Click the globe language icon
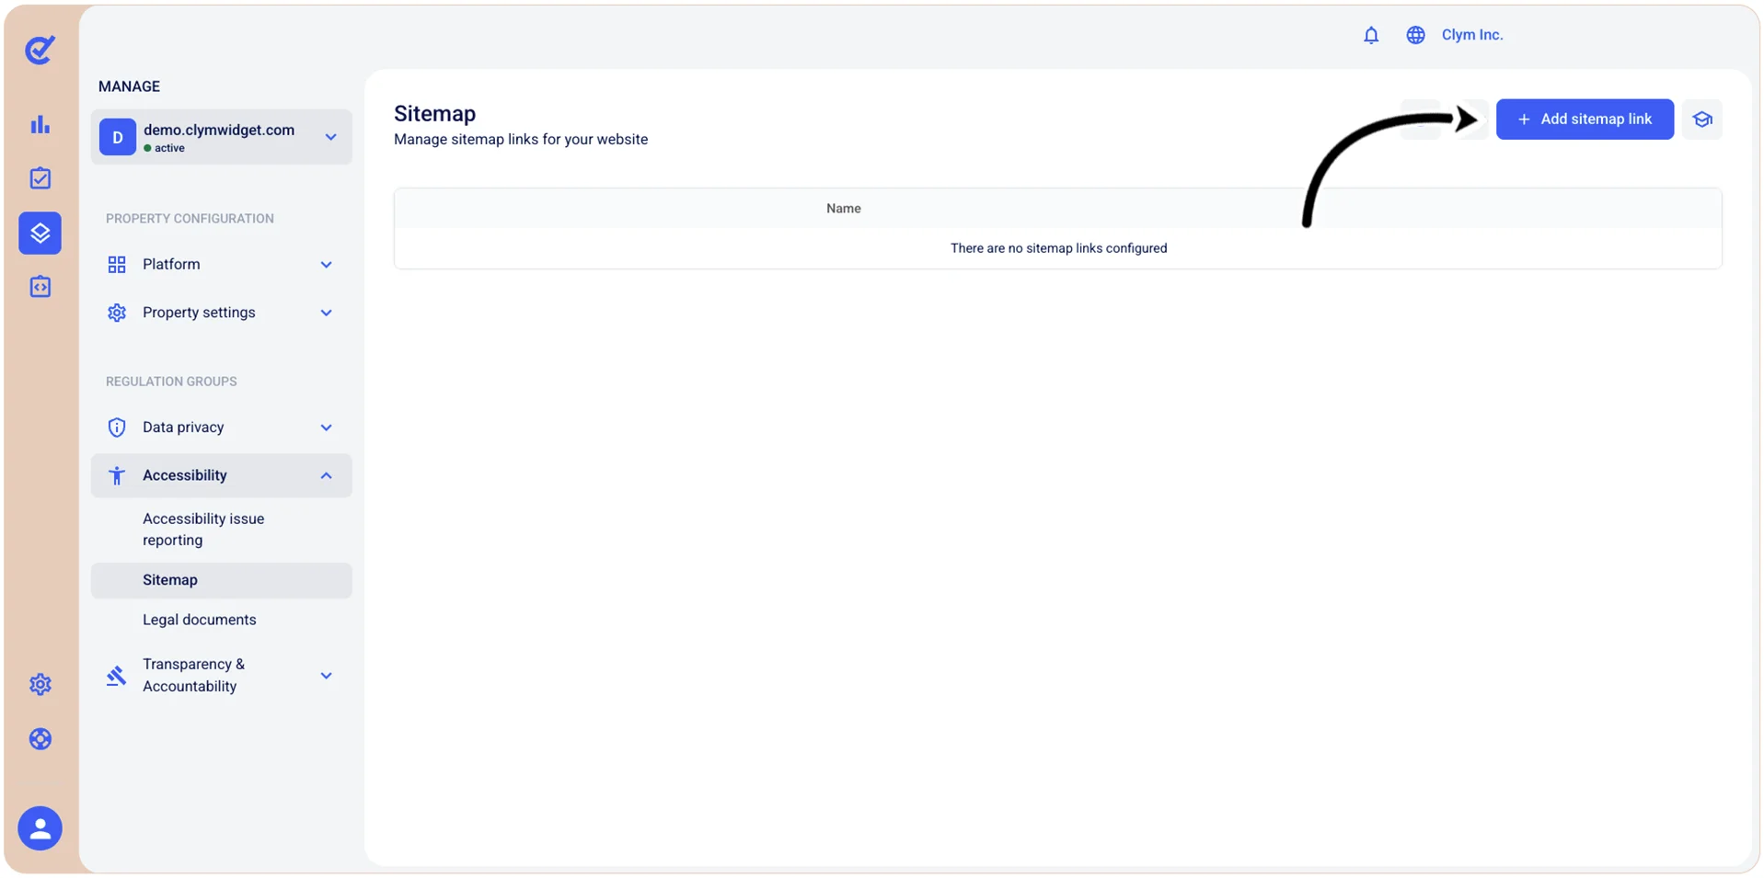Viewport: 1764px width, 878px height. (1415, 35)
